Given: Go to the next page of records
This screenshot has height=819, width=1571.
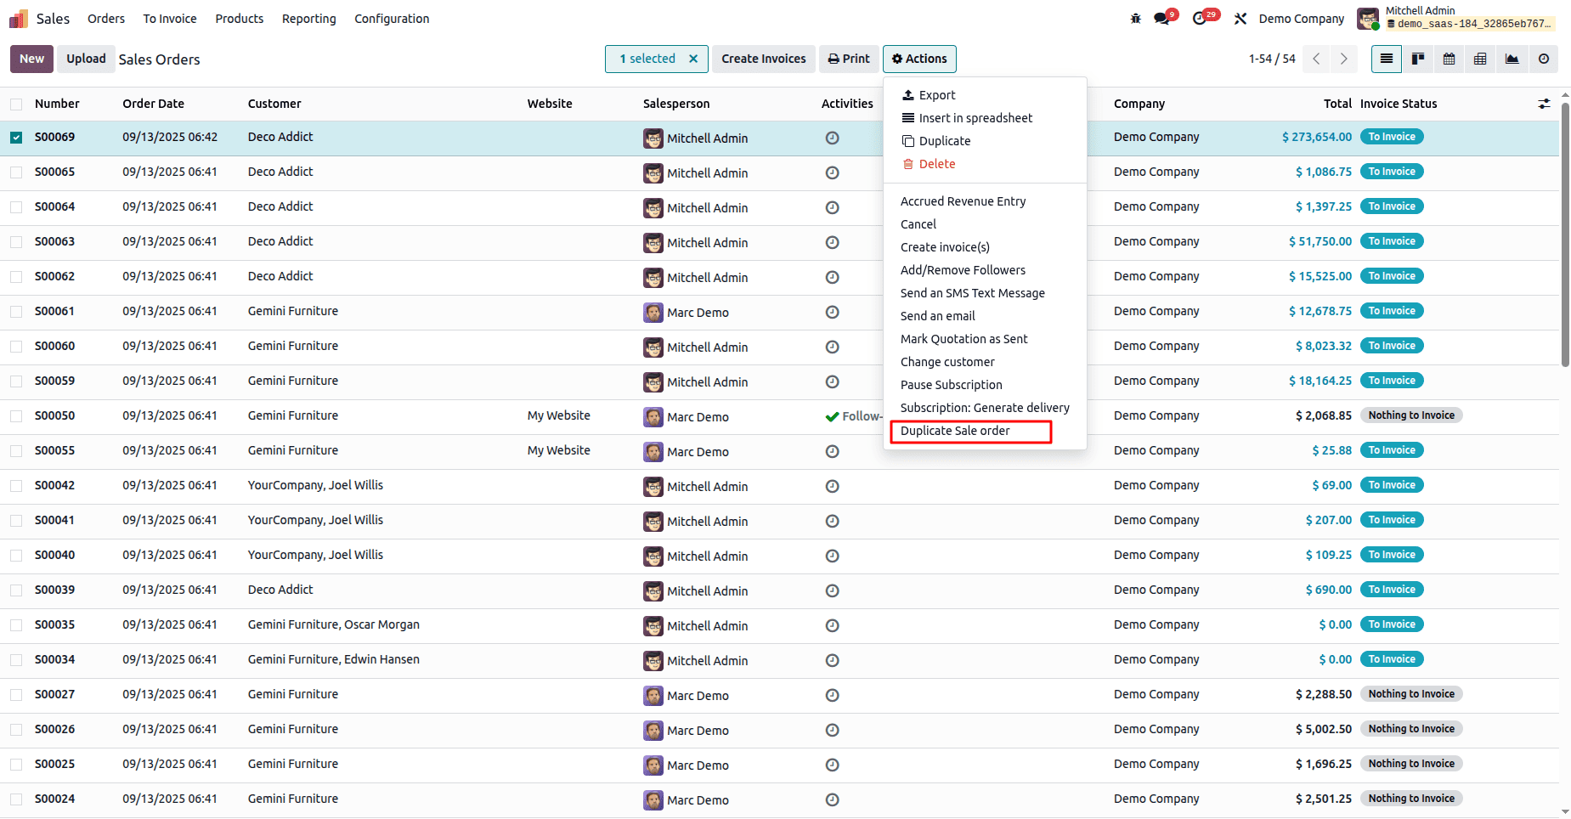Looking at the screenshot, I should pos(1343,59).
